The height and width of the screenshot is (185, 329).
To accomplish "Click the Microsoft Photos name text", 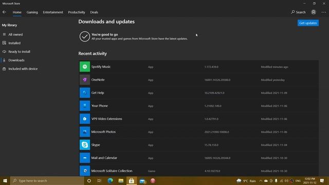I will click(x=103, y=132).
